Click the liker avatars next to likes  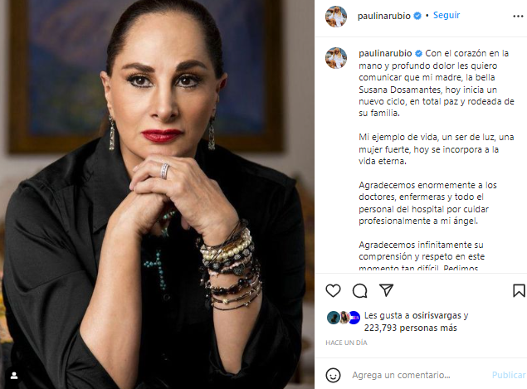tap(344, 318)
